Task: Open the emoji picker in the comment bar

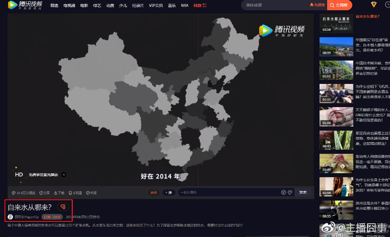Action: [283, 193]
